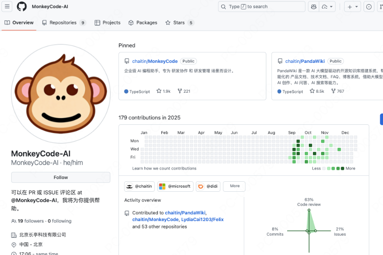
Task: View MonkeyCode's 1.9k stargazers
Action: [163, 91]
